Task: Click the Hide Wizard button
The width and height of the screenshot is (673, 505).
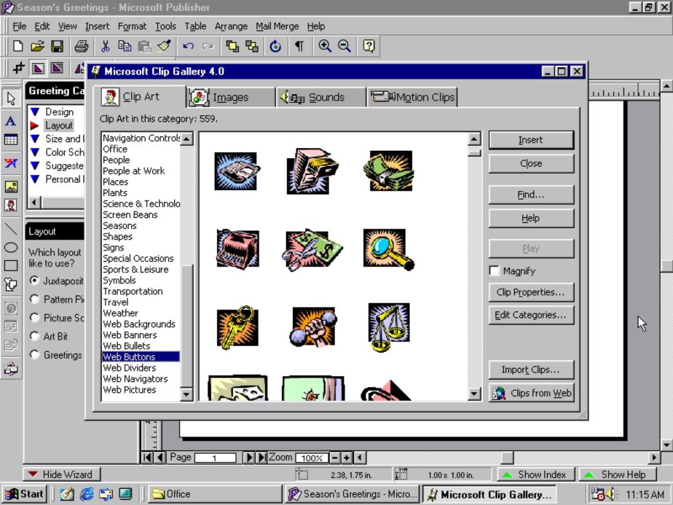Action: pos(61,474)
